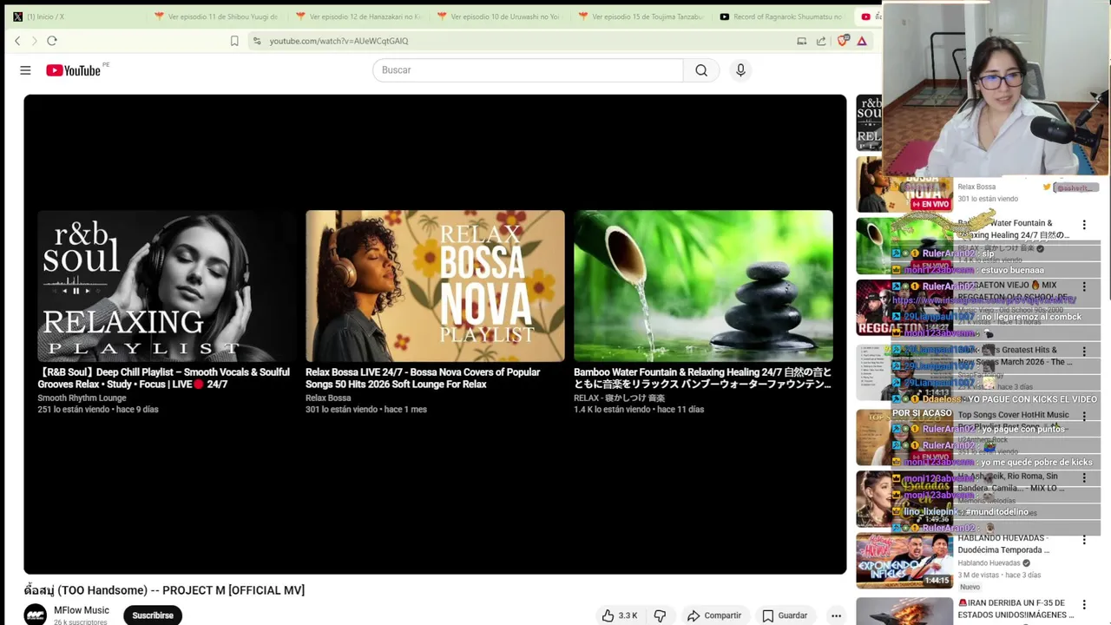Image resolution: width=1111 pixels, height=625 pixels.
Task: Switch to Record of Ragnarok tab
Action: [783, 16]
